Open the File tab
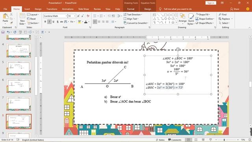The height and width of the screenshot is (142, 252). click(x=5, y=9)
